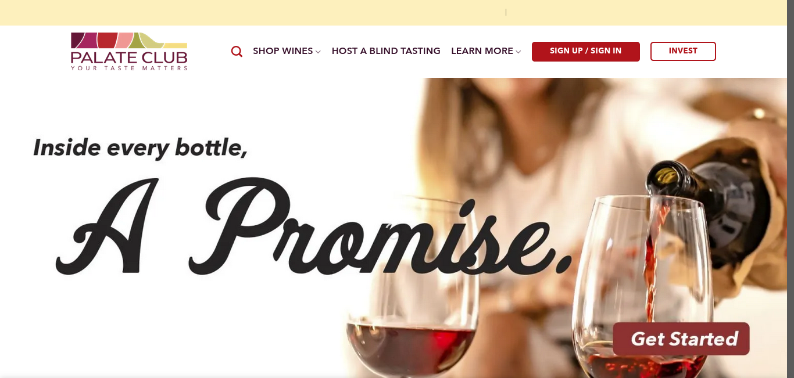This screenshot has height=378, width=794.
Task: Click the Palate Club logo
Action: [x=129, y=51]
